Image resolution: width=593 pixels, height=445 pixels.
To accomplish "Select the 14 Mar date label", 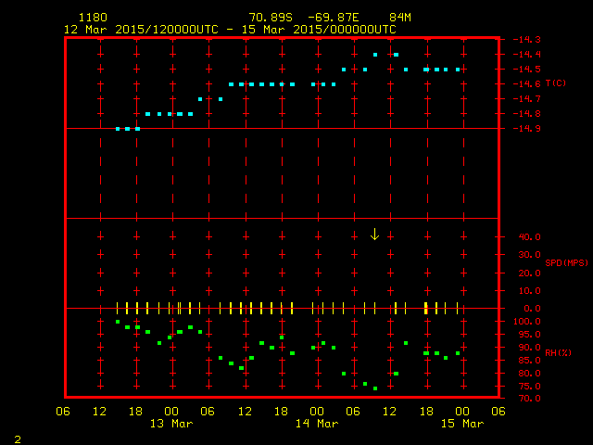I will pos(317,424).
